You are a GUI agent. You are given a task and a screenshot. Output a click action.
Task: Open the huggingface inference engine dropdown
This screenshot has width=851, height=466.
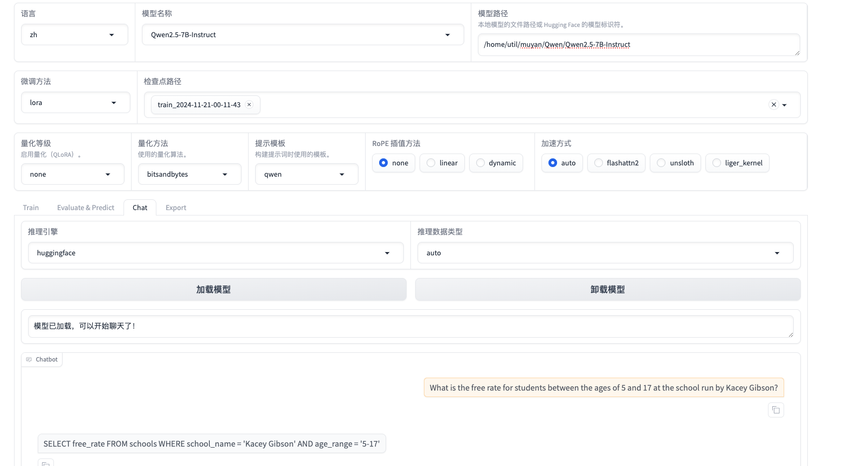pyautogui.click(x=216, y=253)
